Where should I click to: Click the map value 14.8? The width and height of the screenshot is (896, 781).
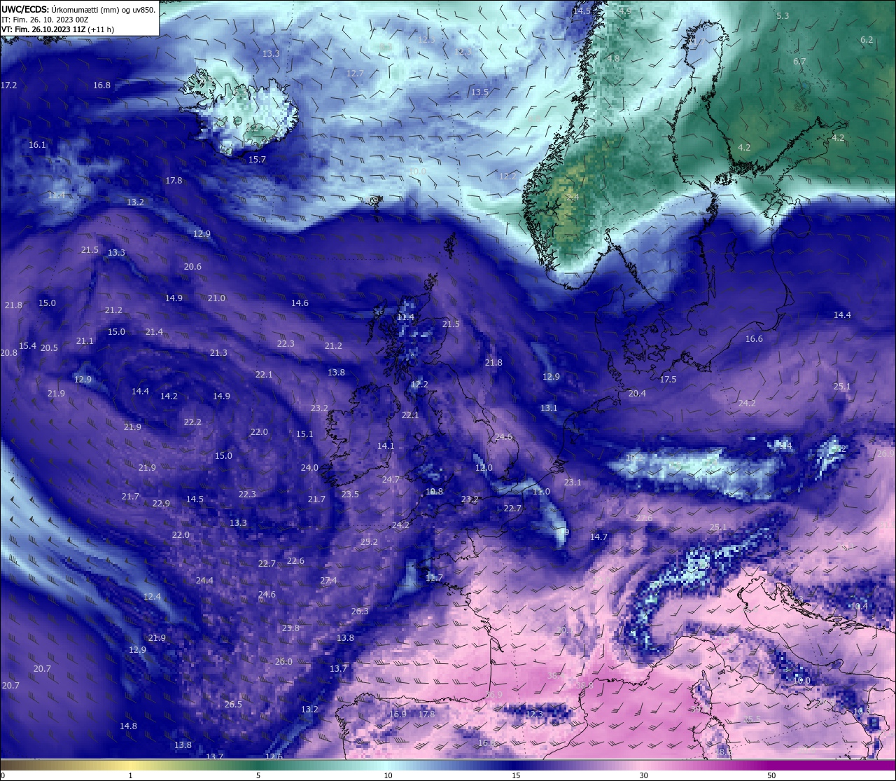[128, 726]
